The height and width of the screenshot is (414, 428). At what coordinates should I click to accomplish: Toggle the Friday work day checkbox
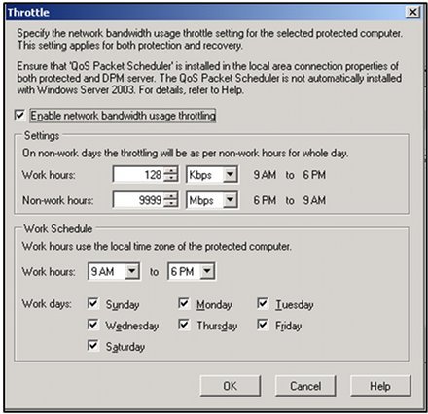click(263, 325)
